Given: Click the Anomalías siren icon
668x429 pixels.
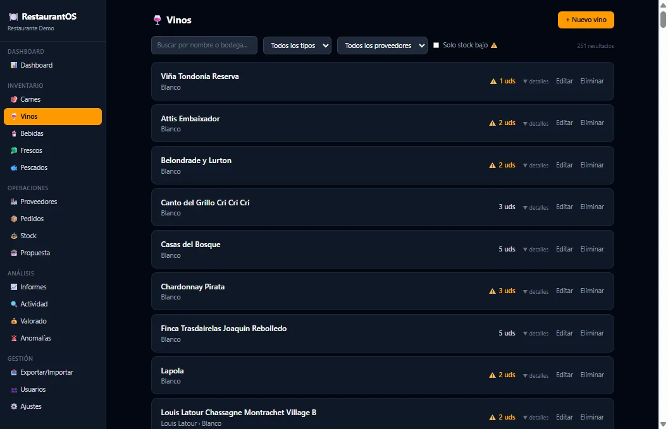Looking at the screenshot, I should click(x=14, y=338).
